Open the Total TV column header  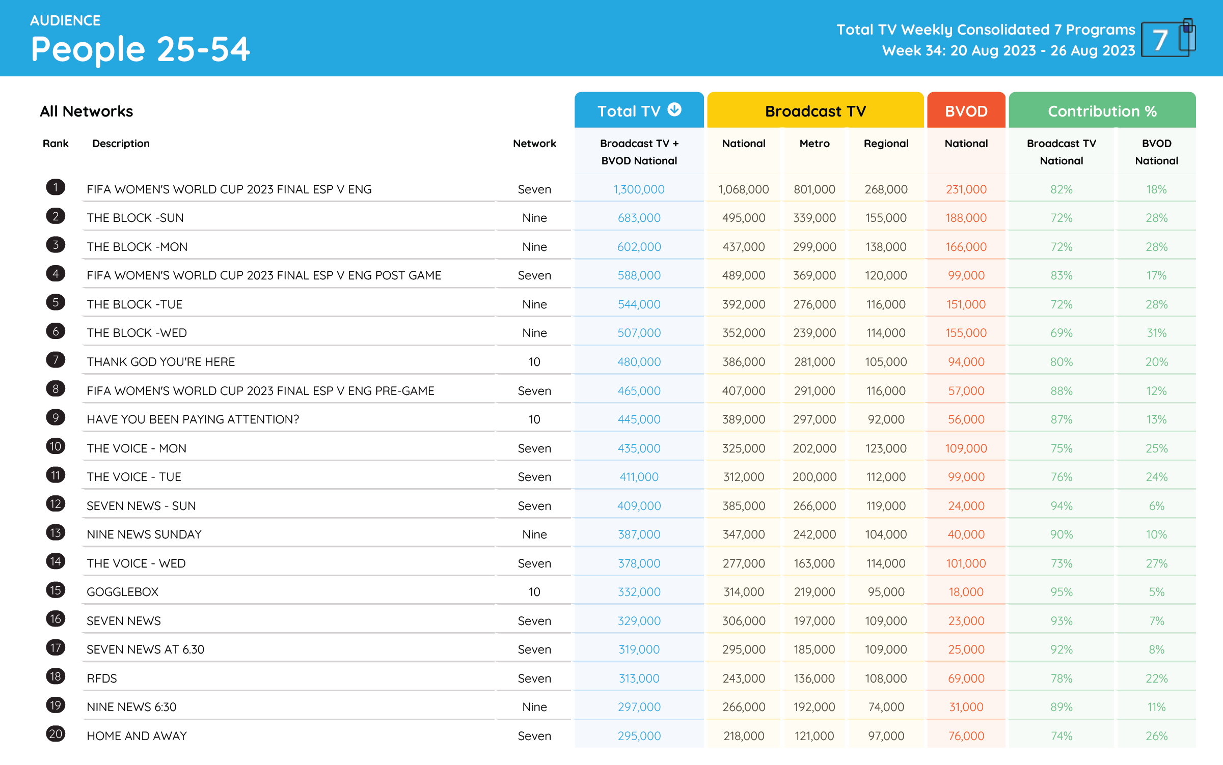coord(629,111)
